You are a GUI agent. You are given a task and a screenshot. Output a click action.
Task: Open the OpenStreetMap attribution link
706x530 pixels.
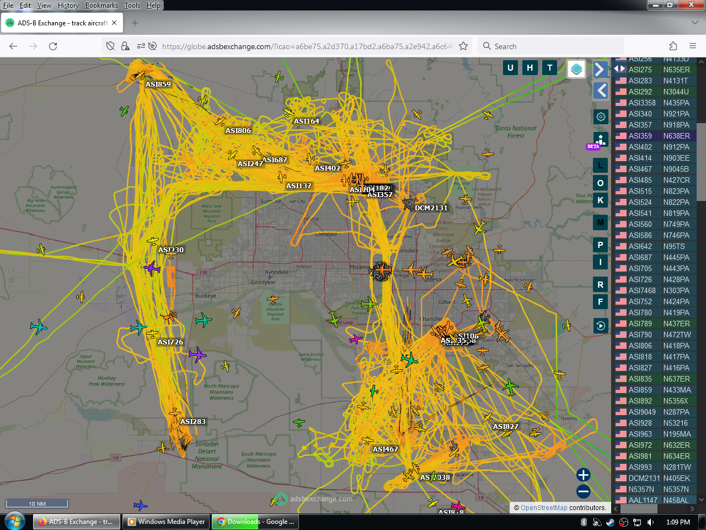coord(544,508)
